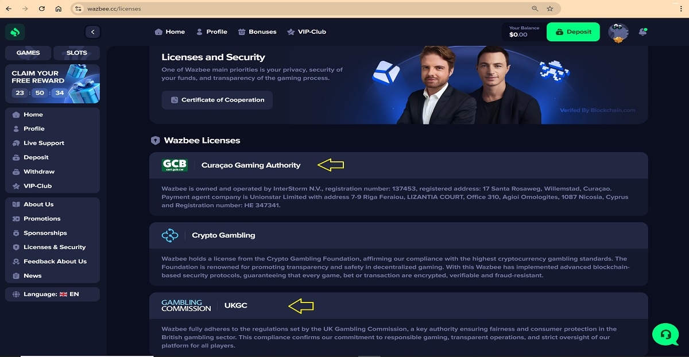Switch to the SLOTS tab
The width and height of the screenshot is (689, 357).
[x=76, y=53]
